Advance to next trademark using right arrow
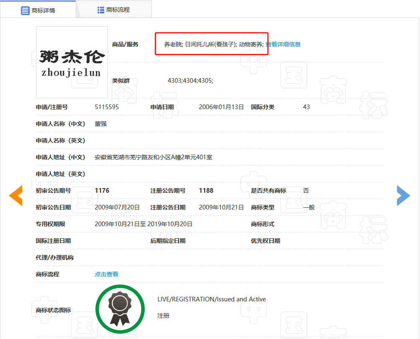Image resolution: width=420 pixels, height=339 pixels. [403, 195]
